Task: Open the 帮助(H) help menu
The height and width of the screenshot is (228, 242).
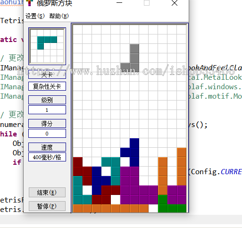Action: (x=59, y=16)
